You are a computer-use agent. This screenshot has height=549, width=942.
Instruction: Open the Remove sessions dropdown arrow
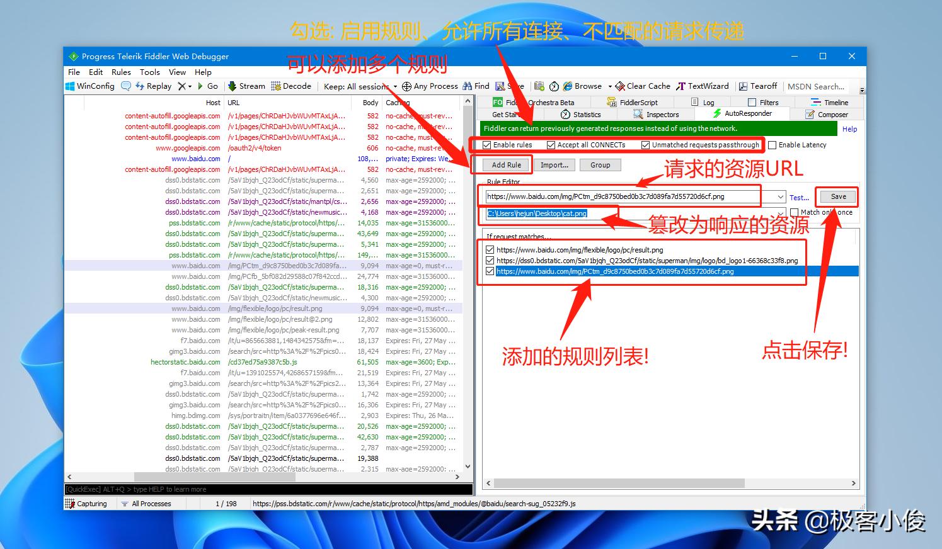tap(190, 86)
